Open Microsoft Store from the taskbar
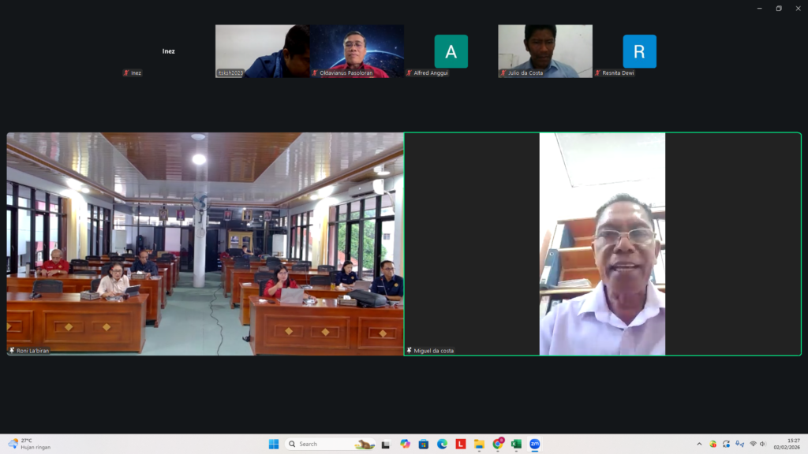 [424, 444]
